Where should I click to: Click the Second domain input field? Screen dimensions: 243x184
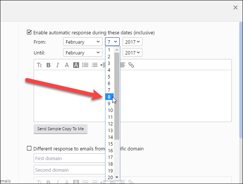[x=70, y=170]
